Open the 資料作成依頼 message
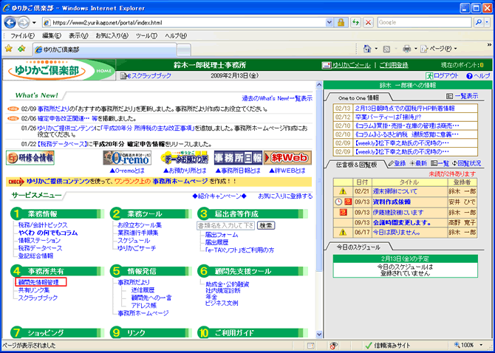The width and height of the screenshot is (495, 353). pyautogui.click(x=392, y=202)
